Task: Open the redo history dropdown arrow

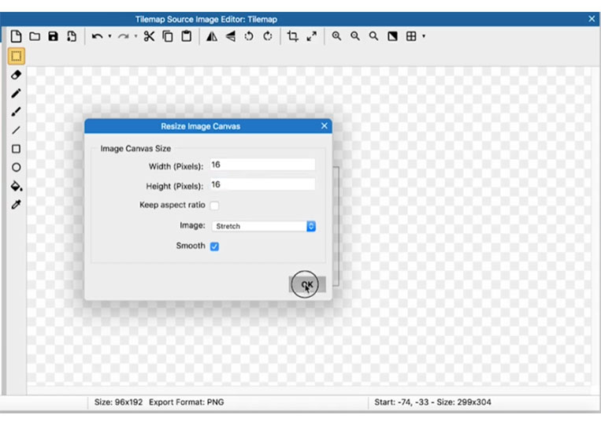Action: [x=135, y=36]
